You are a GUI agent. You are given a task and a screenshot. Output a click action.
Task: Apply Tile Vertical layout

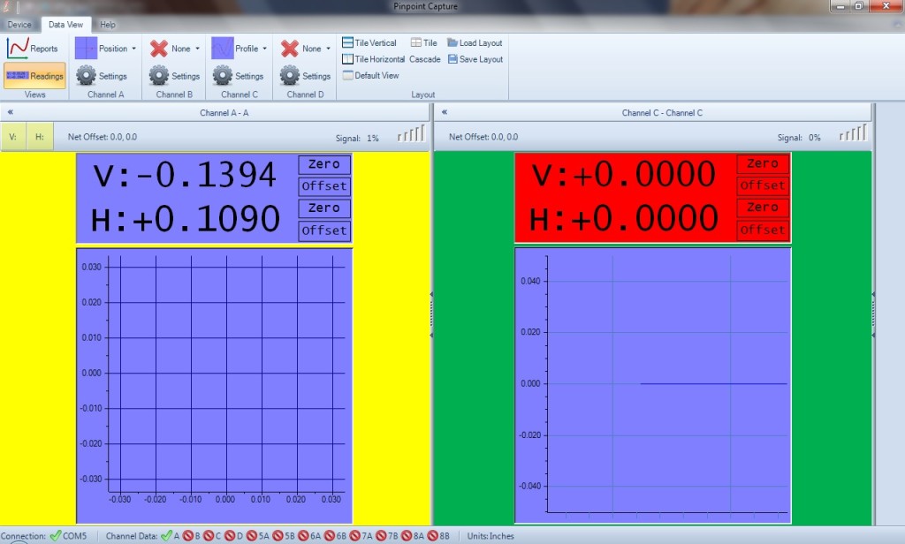pyautogui.click(x=369, y=42)
